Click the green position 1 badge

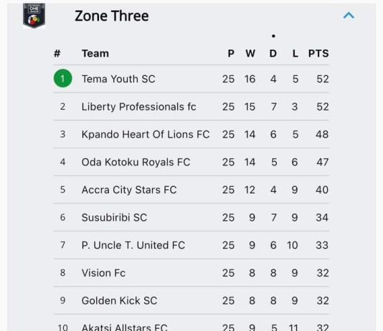[63, 78]
